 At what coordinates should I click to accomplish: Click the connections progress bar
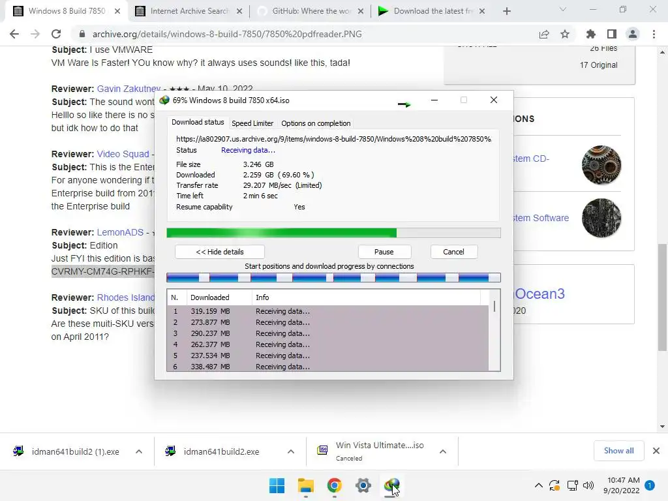(x=333, y=278)
